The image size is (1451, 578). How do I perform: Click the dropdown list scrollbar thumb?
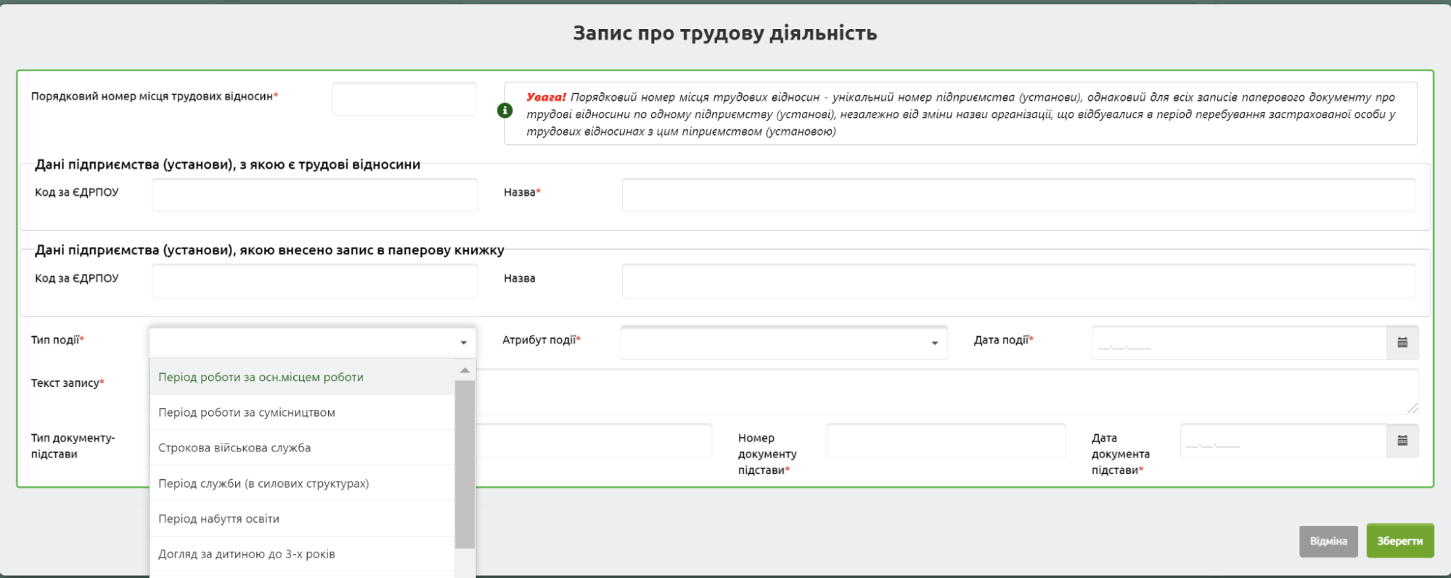point(465,465)
